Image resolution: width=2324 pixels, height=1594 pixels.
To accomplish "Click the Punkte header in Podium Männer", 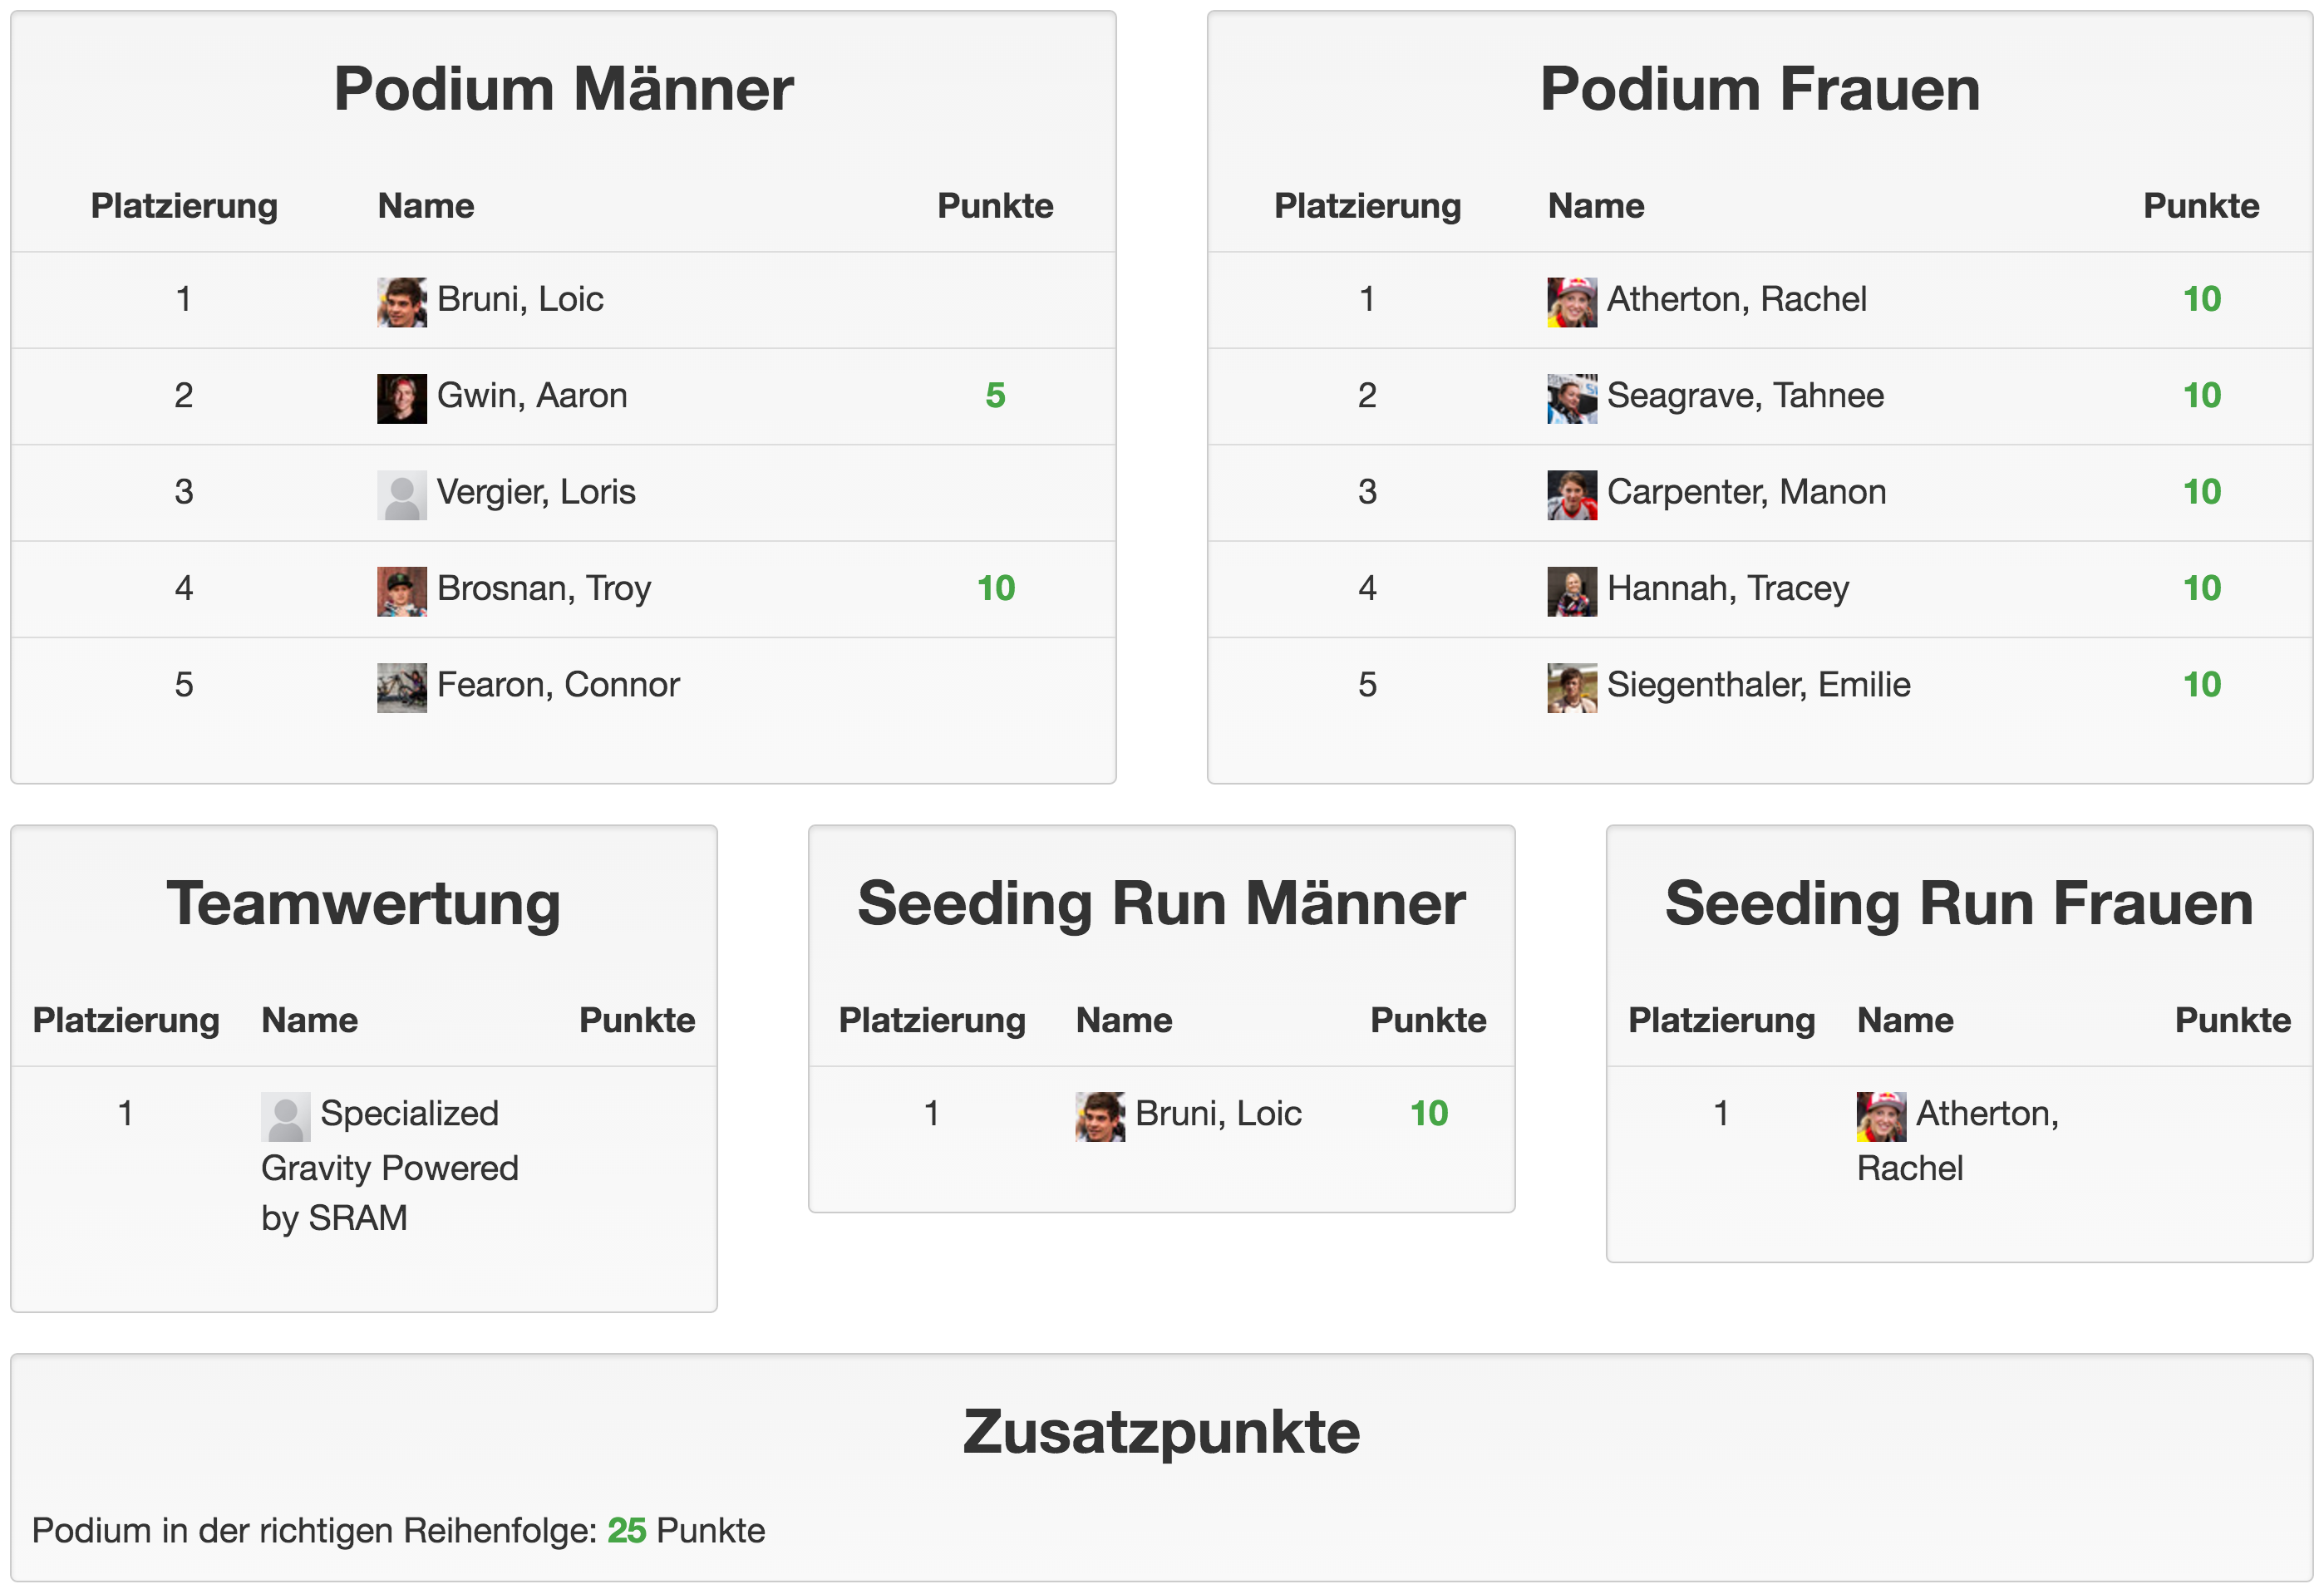I will pyautogui.click(x=995, y=206).
